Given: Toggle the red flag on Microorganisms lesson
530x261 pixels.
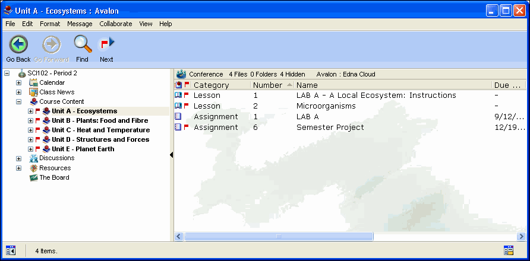Looking at the screenshot, I should (187, 106).
